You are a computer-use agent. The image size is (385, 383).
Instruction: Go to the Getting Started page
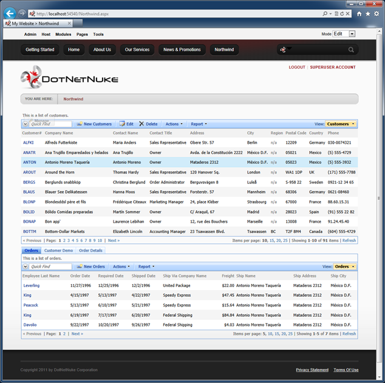40,50
